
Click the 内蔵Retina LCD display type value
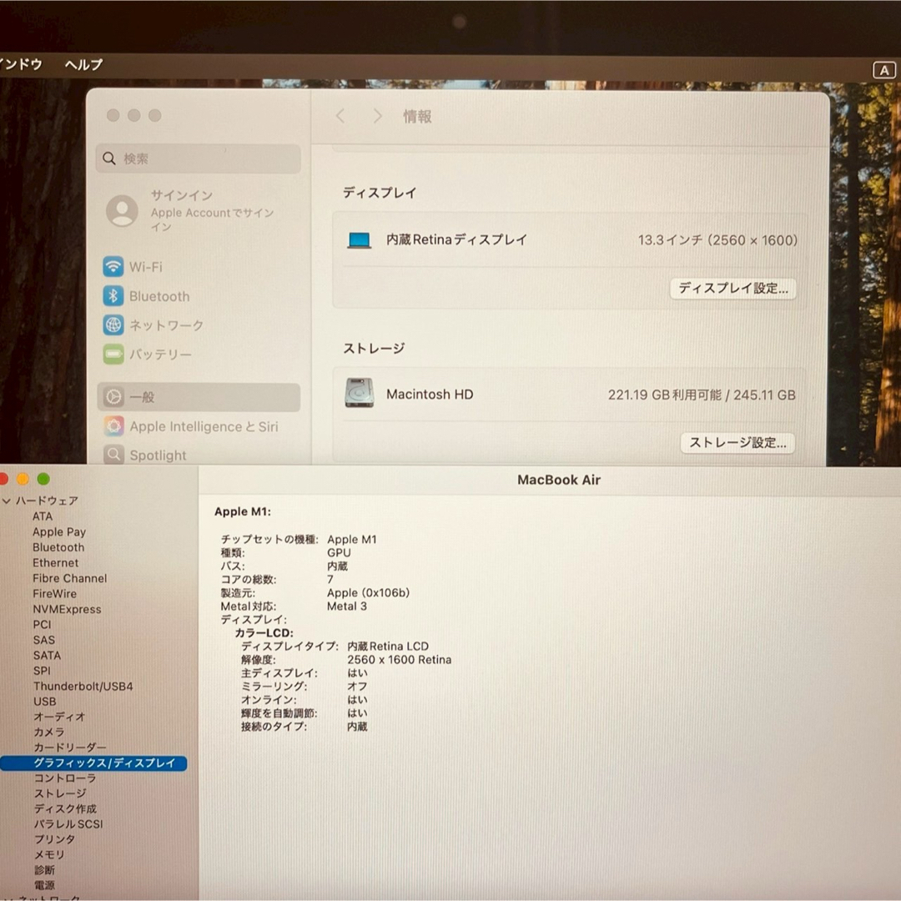coord(389,647)
